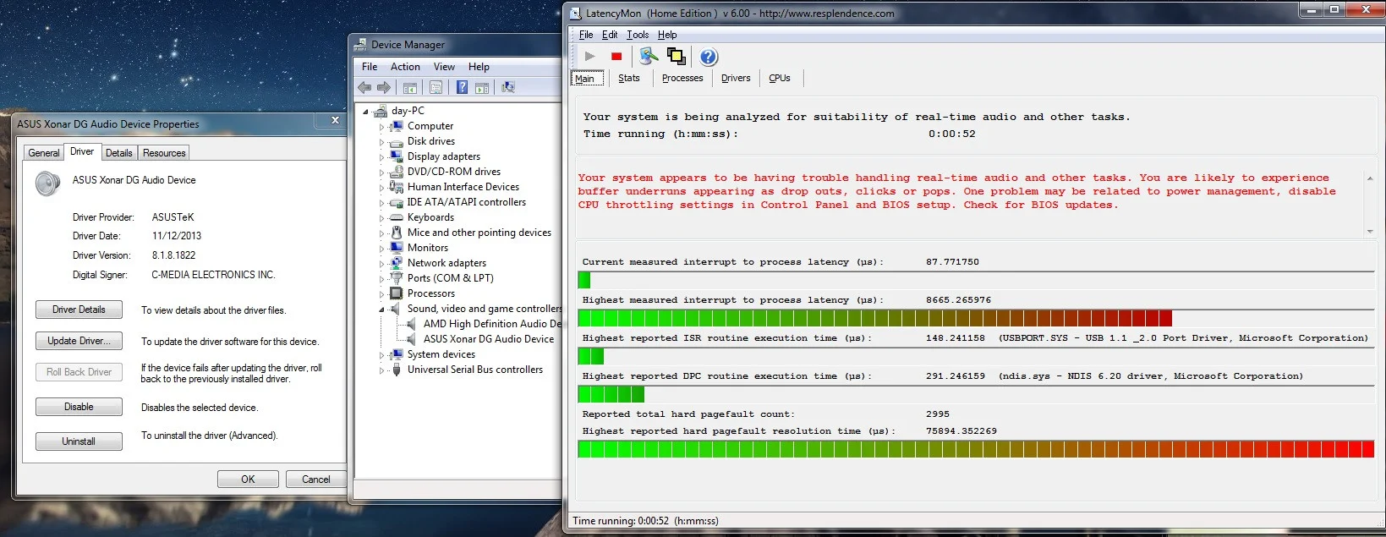
Task: Click the highest DPC routine execution time meter
Action: click(x=976, y=394)
